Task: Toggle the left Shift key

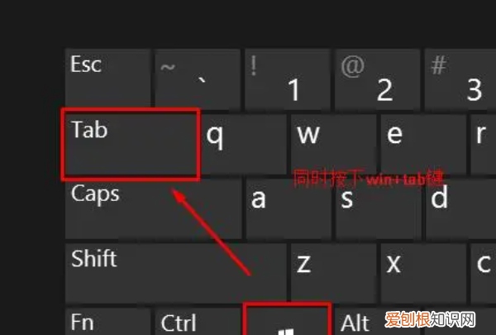Action: pyautogui.click(x=176, y=274)
